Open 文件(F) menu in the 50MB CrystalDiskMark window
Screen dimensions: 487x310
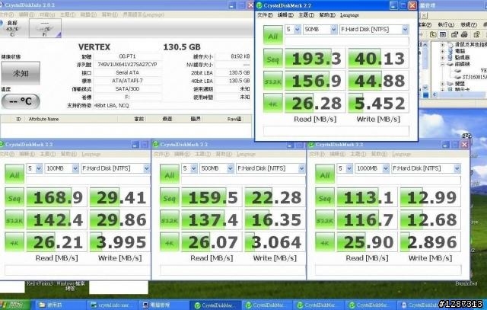tap(265, 15)
